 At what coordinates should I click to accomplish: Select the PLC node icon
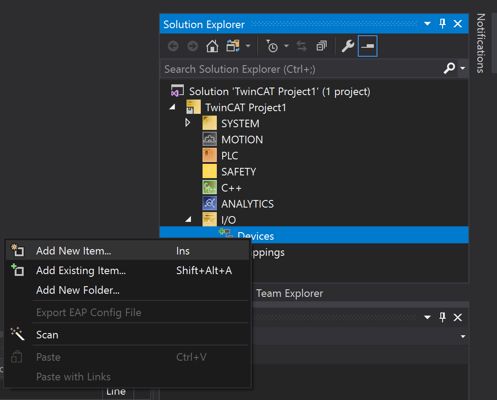[x=210, y=155]
